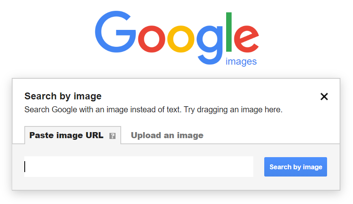Click the help question mark icon
Image resolution: width=353 pixels, height=204 pixels.
tap(112, 136)
